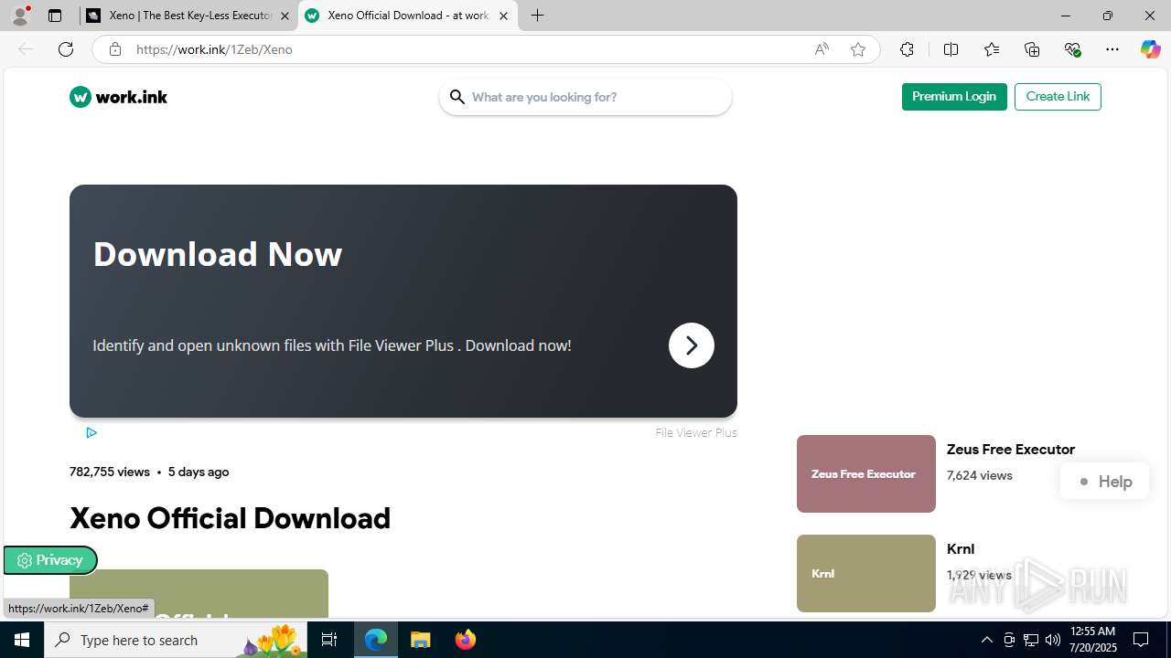Open Task View on the taskbar
The height and width of the screenshot is (658, 1171).
pos(330,640)
